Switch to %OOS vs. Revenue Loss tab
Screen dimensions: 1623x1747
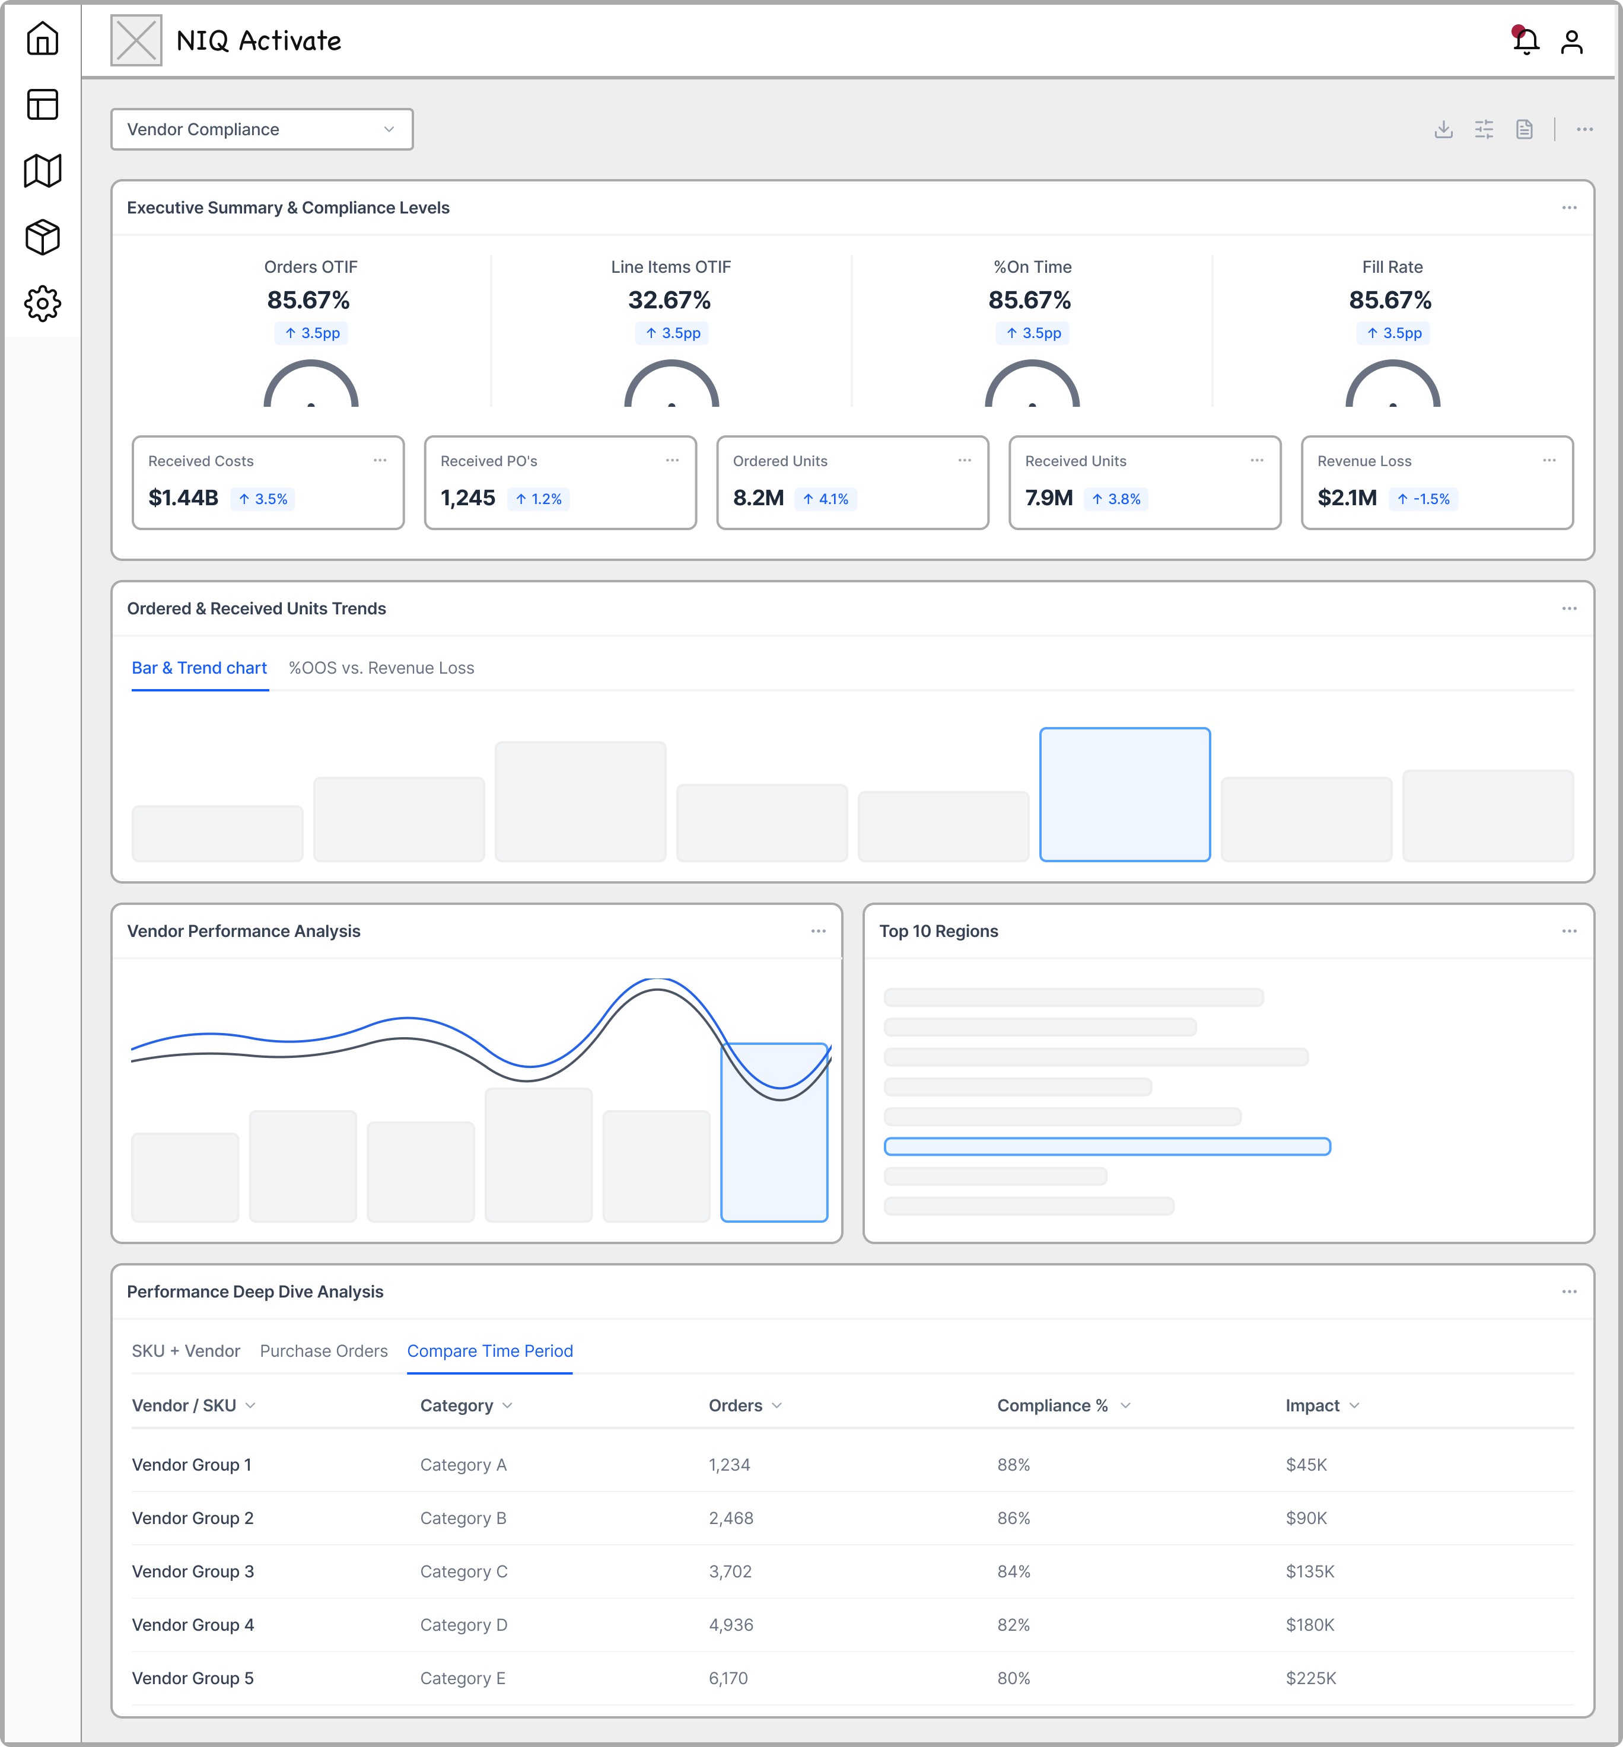(x=381, y=668)
